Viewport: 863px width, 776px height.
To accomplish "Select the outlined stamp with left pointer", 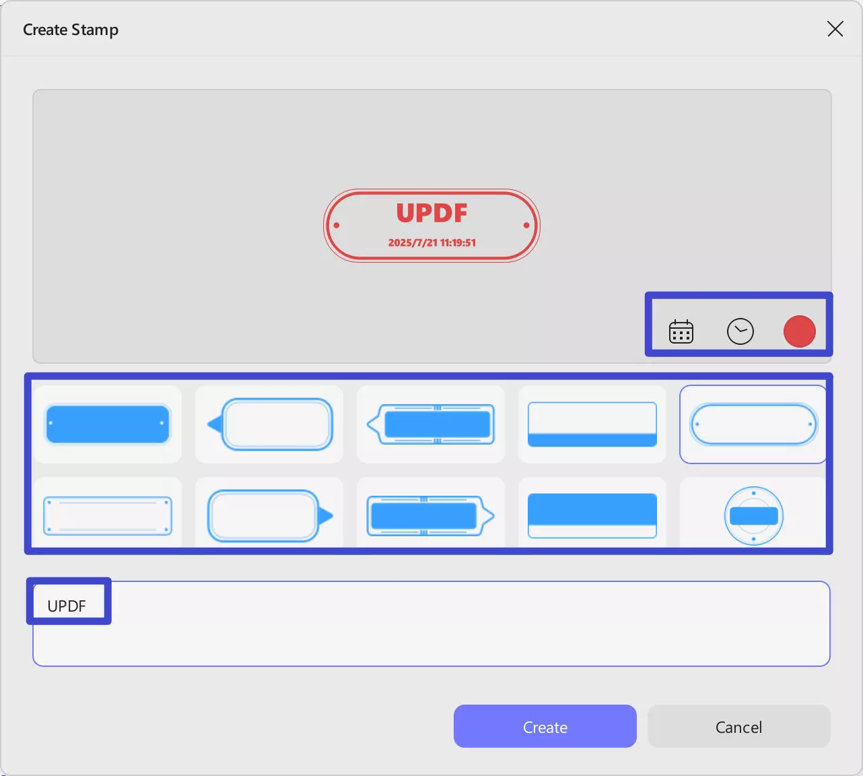I will pyautogui.click(x=269, y=424).
